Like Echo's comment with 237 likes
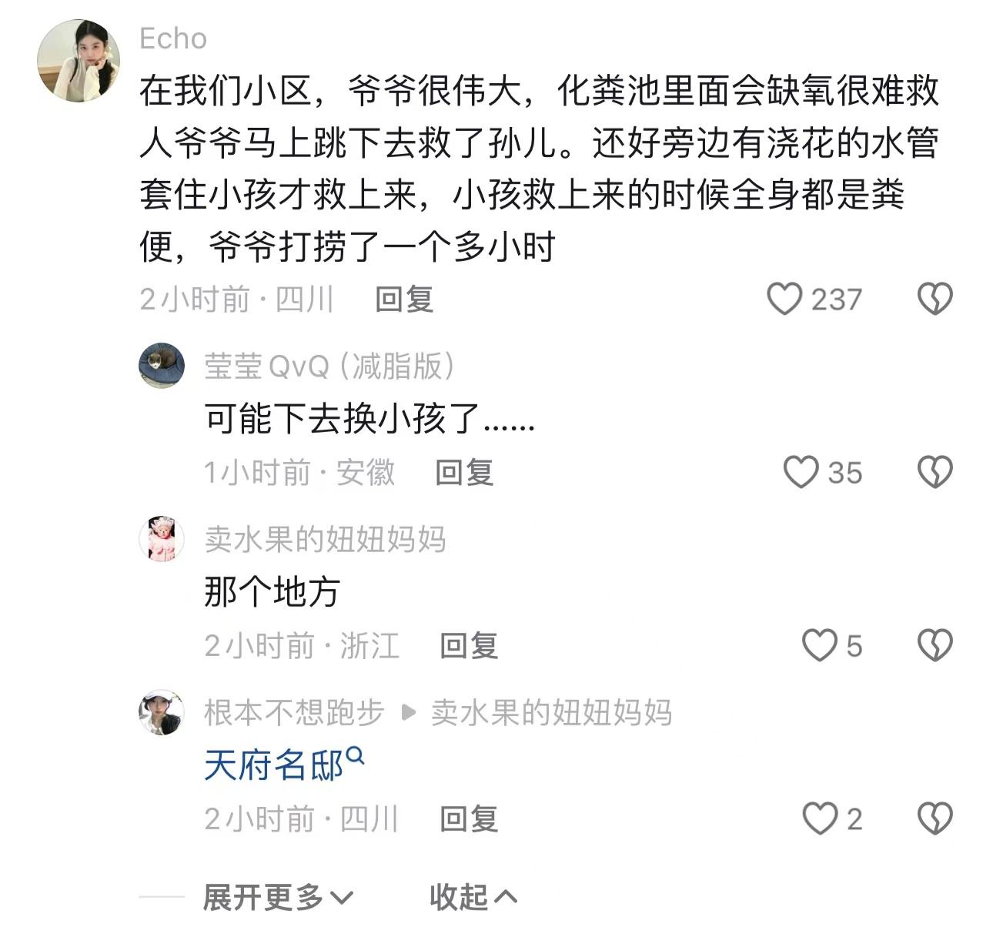This screenshot has width=993, height=944. [x=784, y=299]
